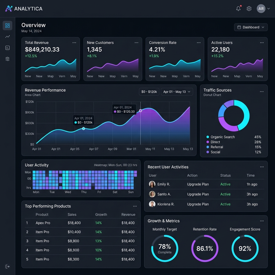Sort by Time column header

pos(251,175)
